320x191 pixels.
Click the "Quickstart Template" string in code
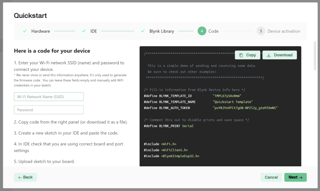point(233,102)
